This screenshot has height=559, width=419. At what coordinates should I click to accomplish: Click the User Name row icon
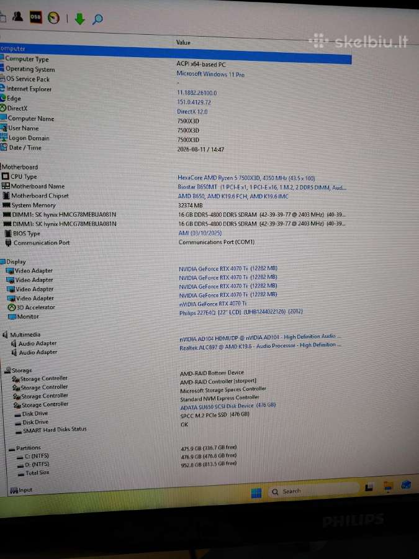(4, 127)
